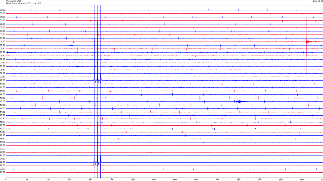Select the 12:00 row time label
Image resolution: width=323 pixels, height=181 pixels.
coord(2,95)
